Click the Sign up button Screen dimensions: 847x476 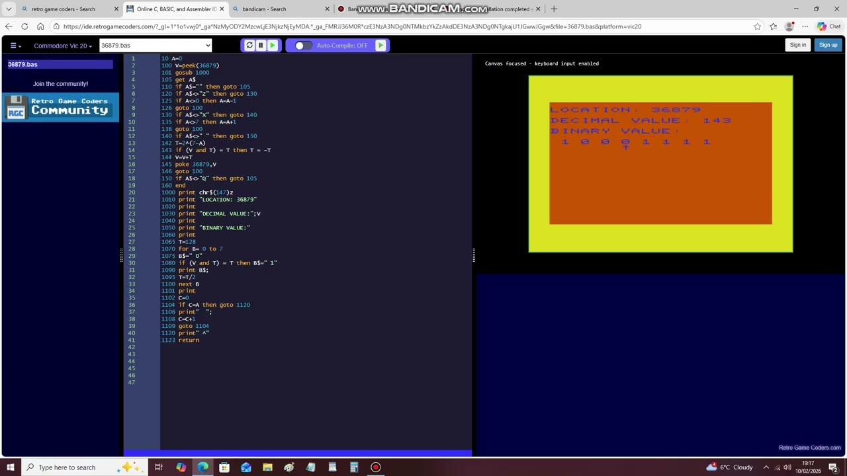(x=828, y=45)
